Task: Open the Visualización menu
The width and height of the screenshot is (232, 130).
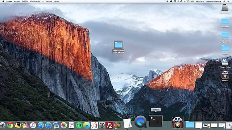Action: pos(35,1)
